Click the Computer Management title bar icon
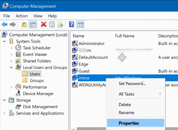The image size is (178, 130). [x=5, y=6]
